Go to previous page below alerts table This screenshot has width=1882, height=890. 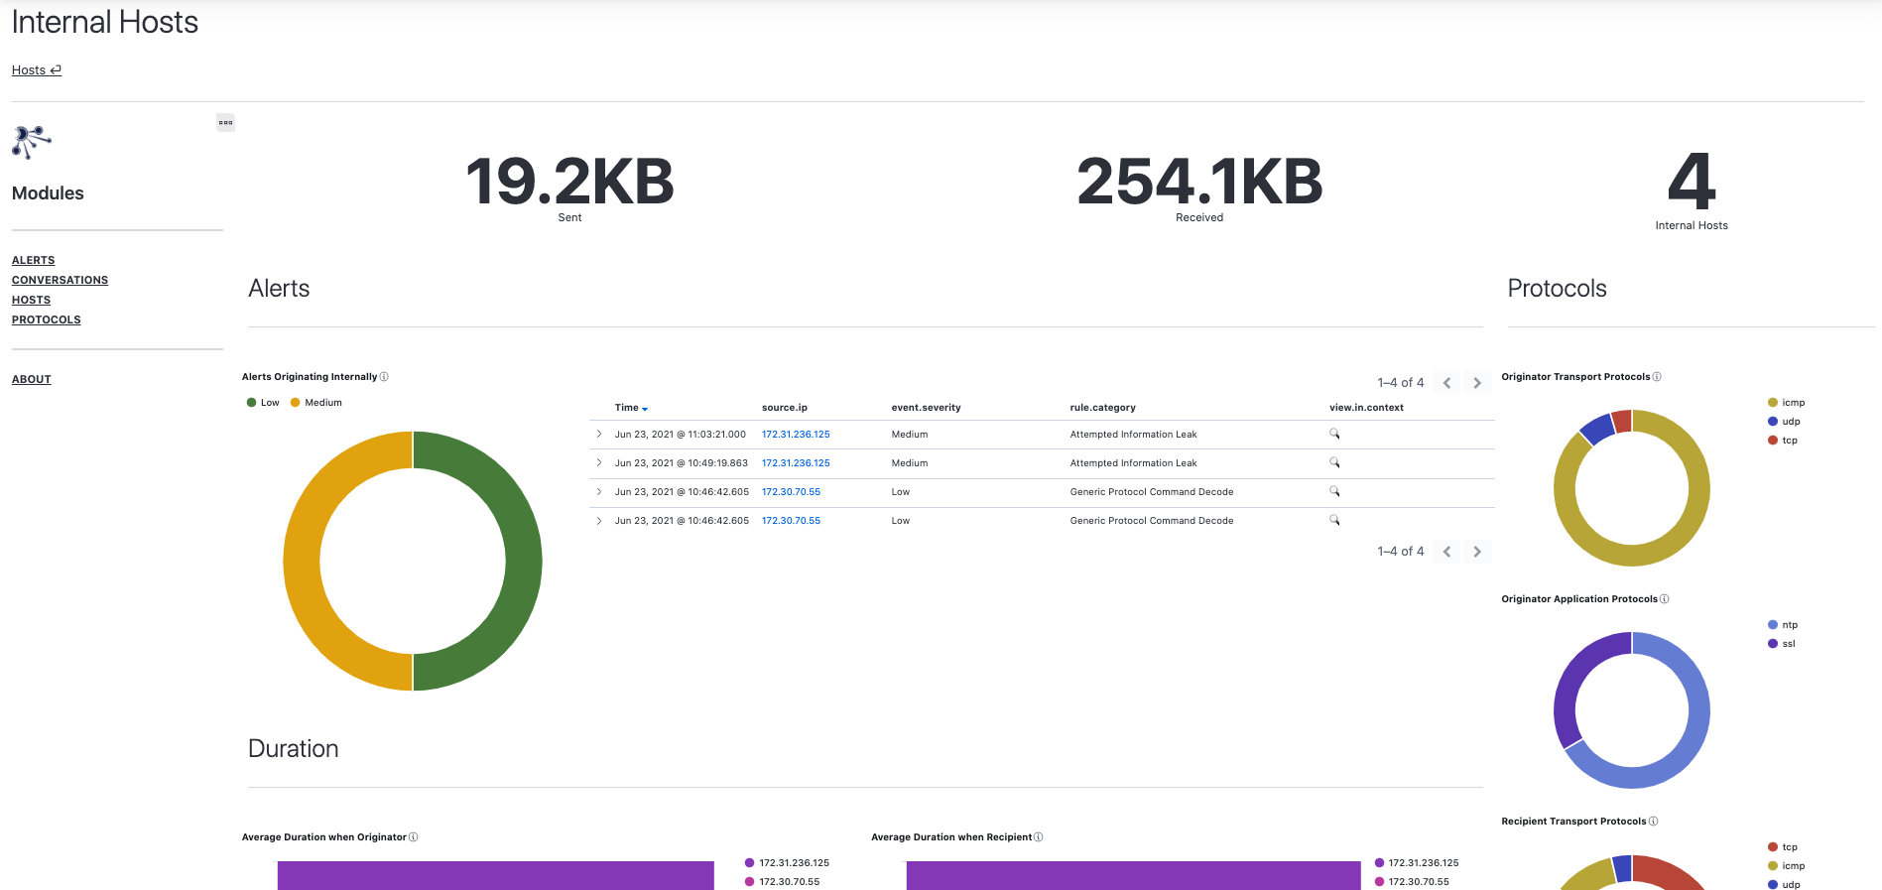[x=1447, y=552]
